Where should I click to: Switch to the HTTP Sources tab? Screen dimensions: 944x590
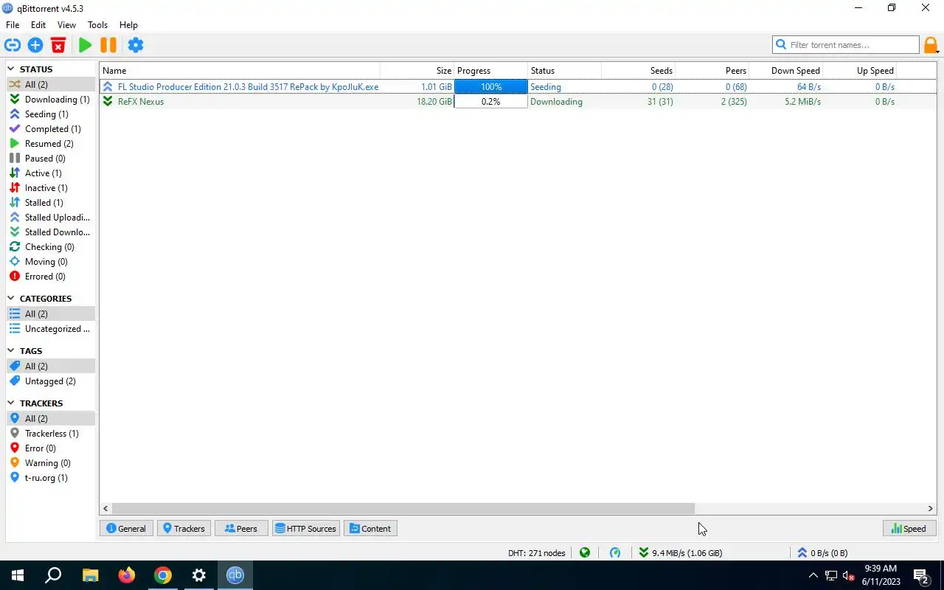tap(306, 529)
